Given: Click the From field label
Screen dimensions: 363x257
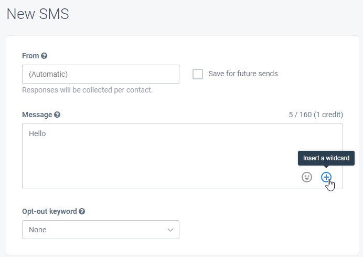Looking at the screenshot, I should (x=30, y=56).
